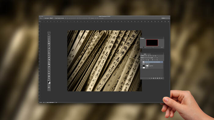Screen dimensions: 214x120
Task: Select the Spot Healing Brush tool
Action: pos(49,48)
